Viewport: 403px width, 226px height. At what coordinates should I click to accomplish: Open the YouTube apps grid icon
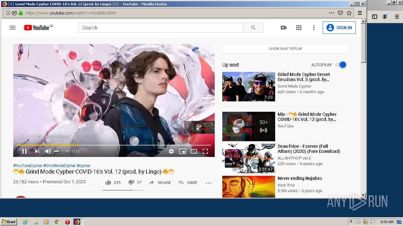299,28
